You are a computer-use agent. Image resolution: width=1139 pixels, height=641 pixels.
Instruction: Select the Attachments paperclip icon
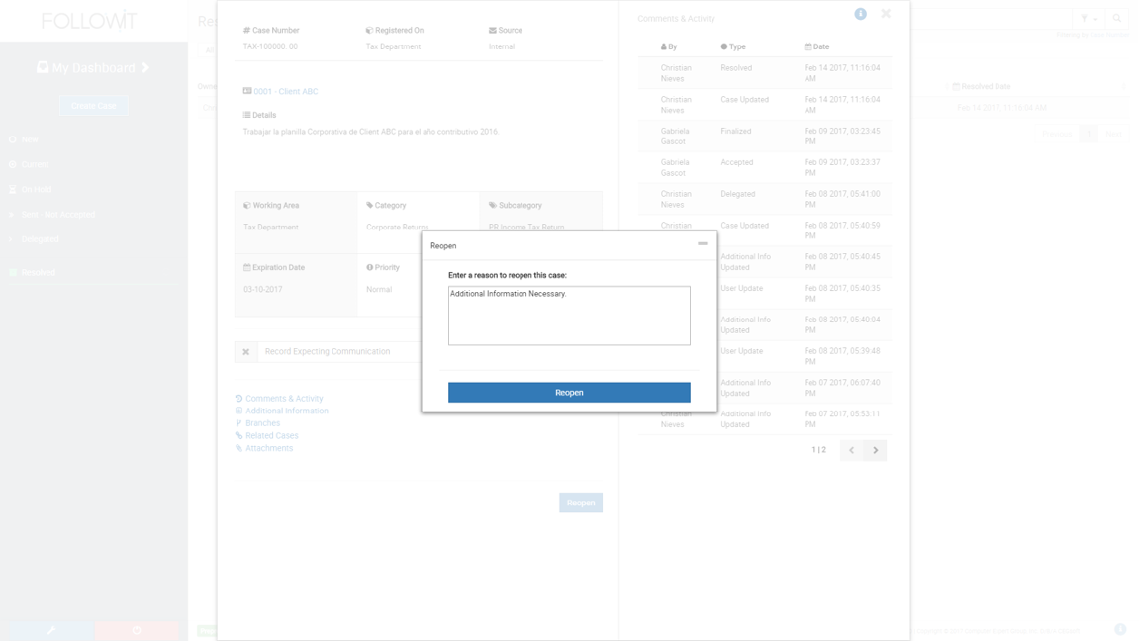pos(237,447)
